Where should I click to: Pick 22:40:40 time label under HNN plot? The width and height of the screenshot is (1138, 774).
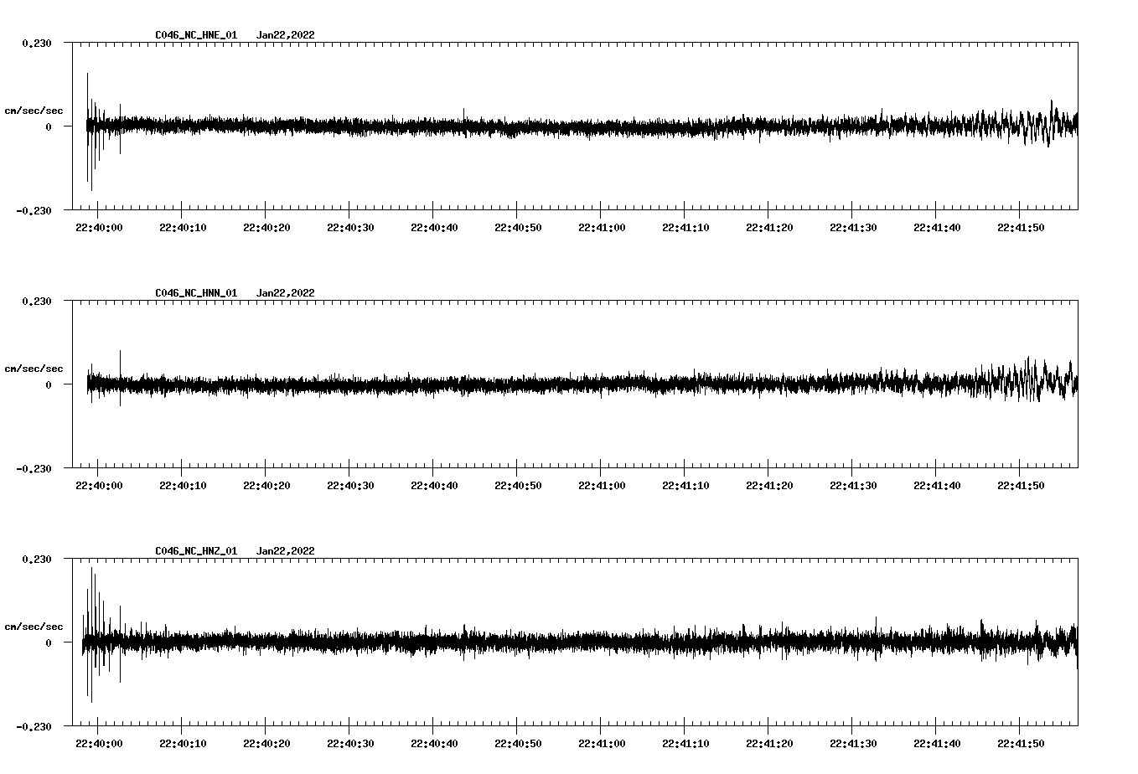(x=434, y=486)
